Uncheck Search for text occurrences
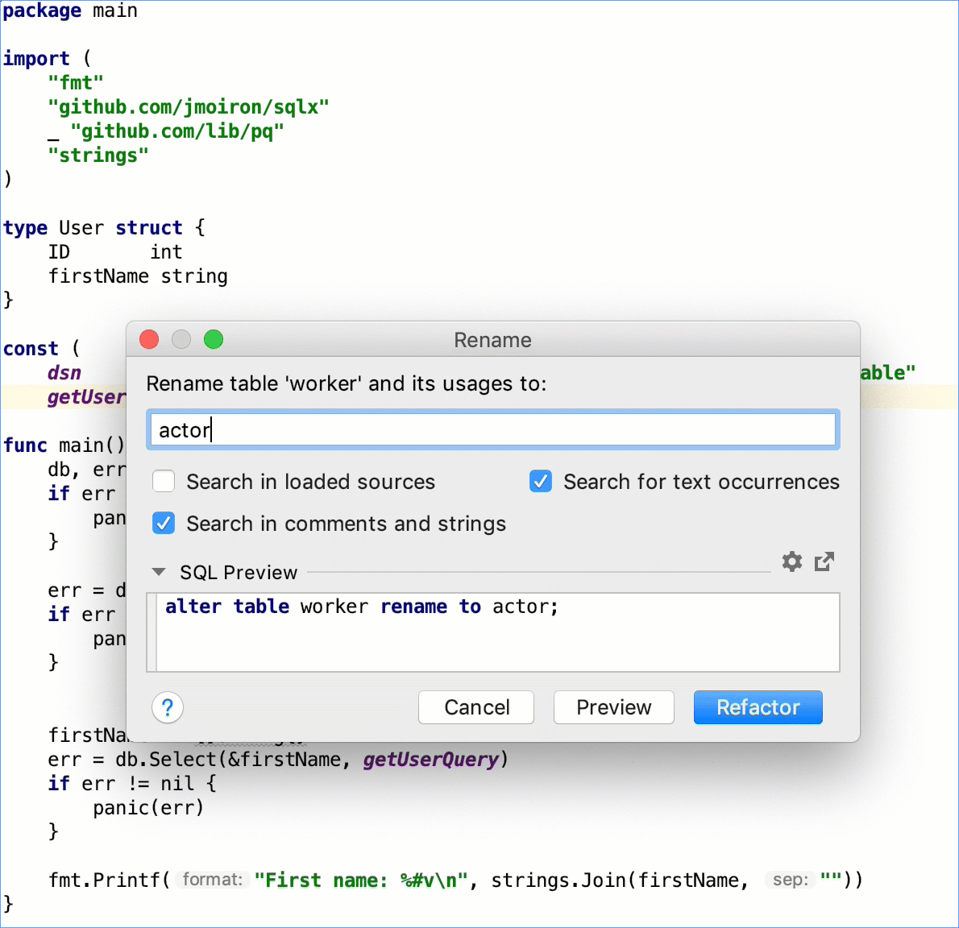Screen dimensions: 959x928 coord(541,482)
